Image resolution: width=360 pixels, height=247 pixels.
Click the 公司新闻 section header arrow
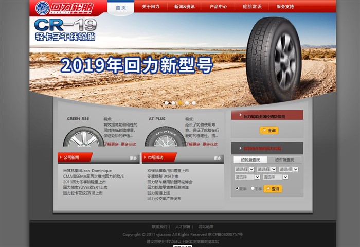(x=61, y=157)
